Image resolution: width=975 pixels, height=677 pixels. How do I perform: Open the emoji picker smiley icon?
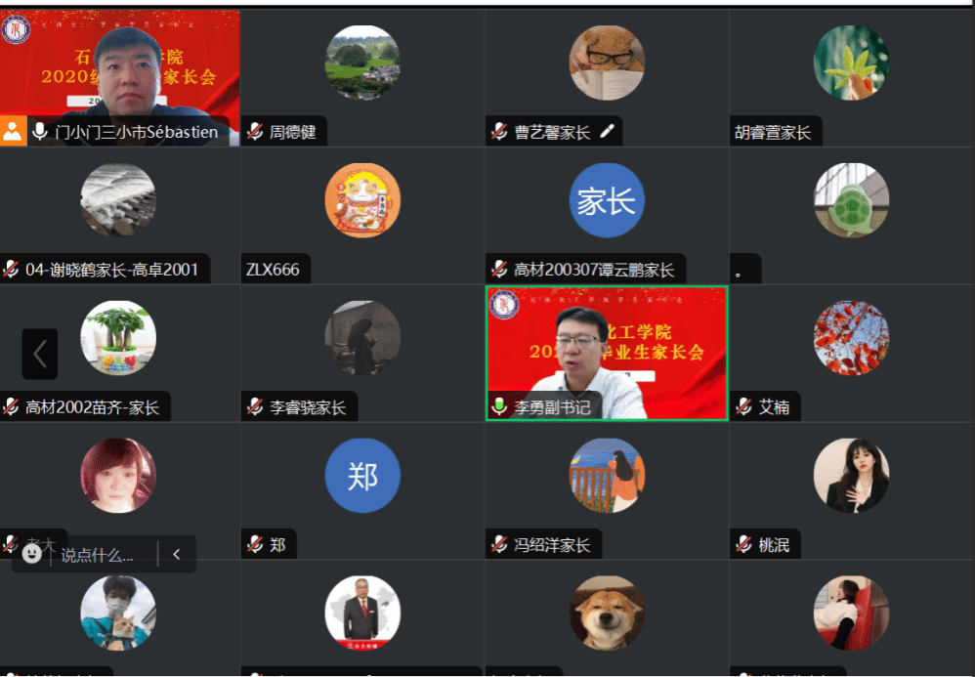(31, 553)
